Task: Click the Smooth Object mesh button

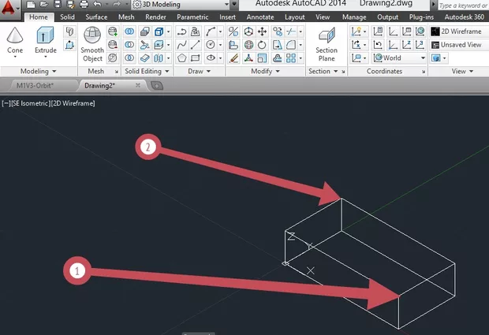Action: click(x=92, y=43)
